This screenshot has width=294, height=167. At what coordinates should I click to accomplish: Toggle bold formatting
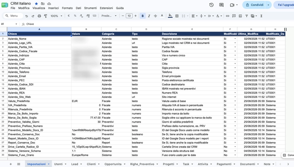click(x=143, y=16)
